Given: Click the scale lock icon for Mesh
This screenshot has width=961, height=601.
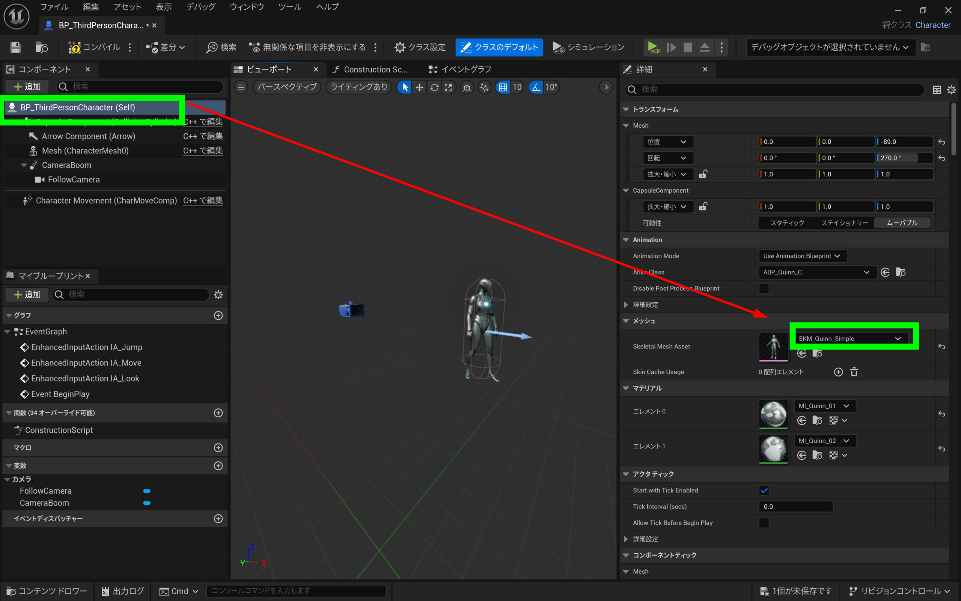Looking at the screenshot, I should 703,174.
